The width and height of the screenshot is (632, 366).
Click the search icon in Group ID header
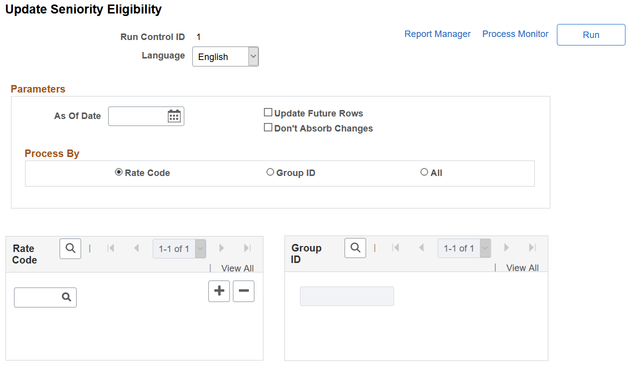pos(355,247)
